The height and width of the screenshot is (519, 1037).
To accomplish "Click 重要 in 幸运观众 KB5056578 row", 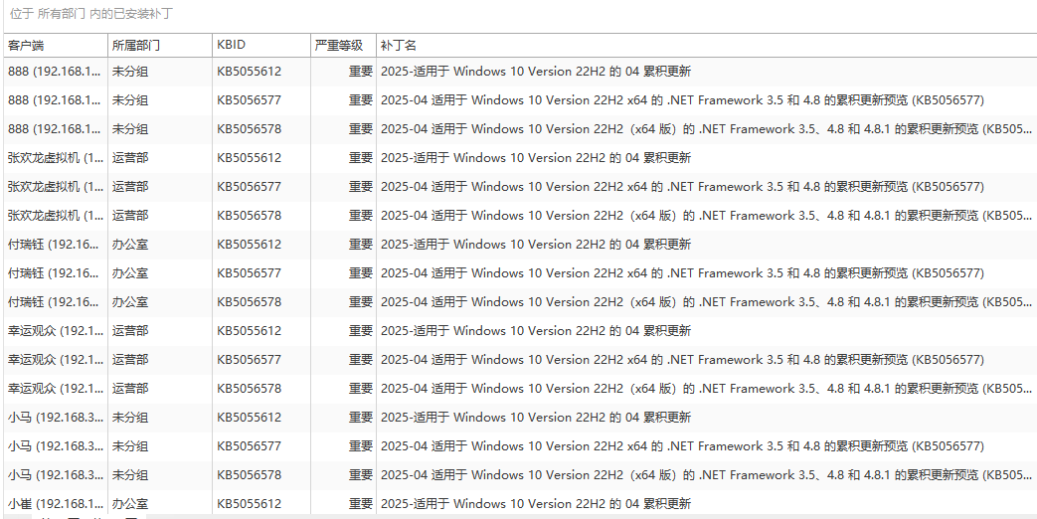I will pyautogui.click(x=361, y=389).
